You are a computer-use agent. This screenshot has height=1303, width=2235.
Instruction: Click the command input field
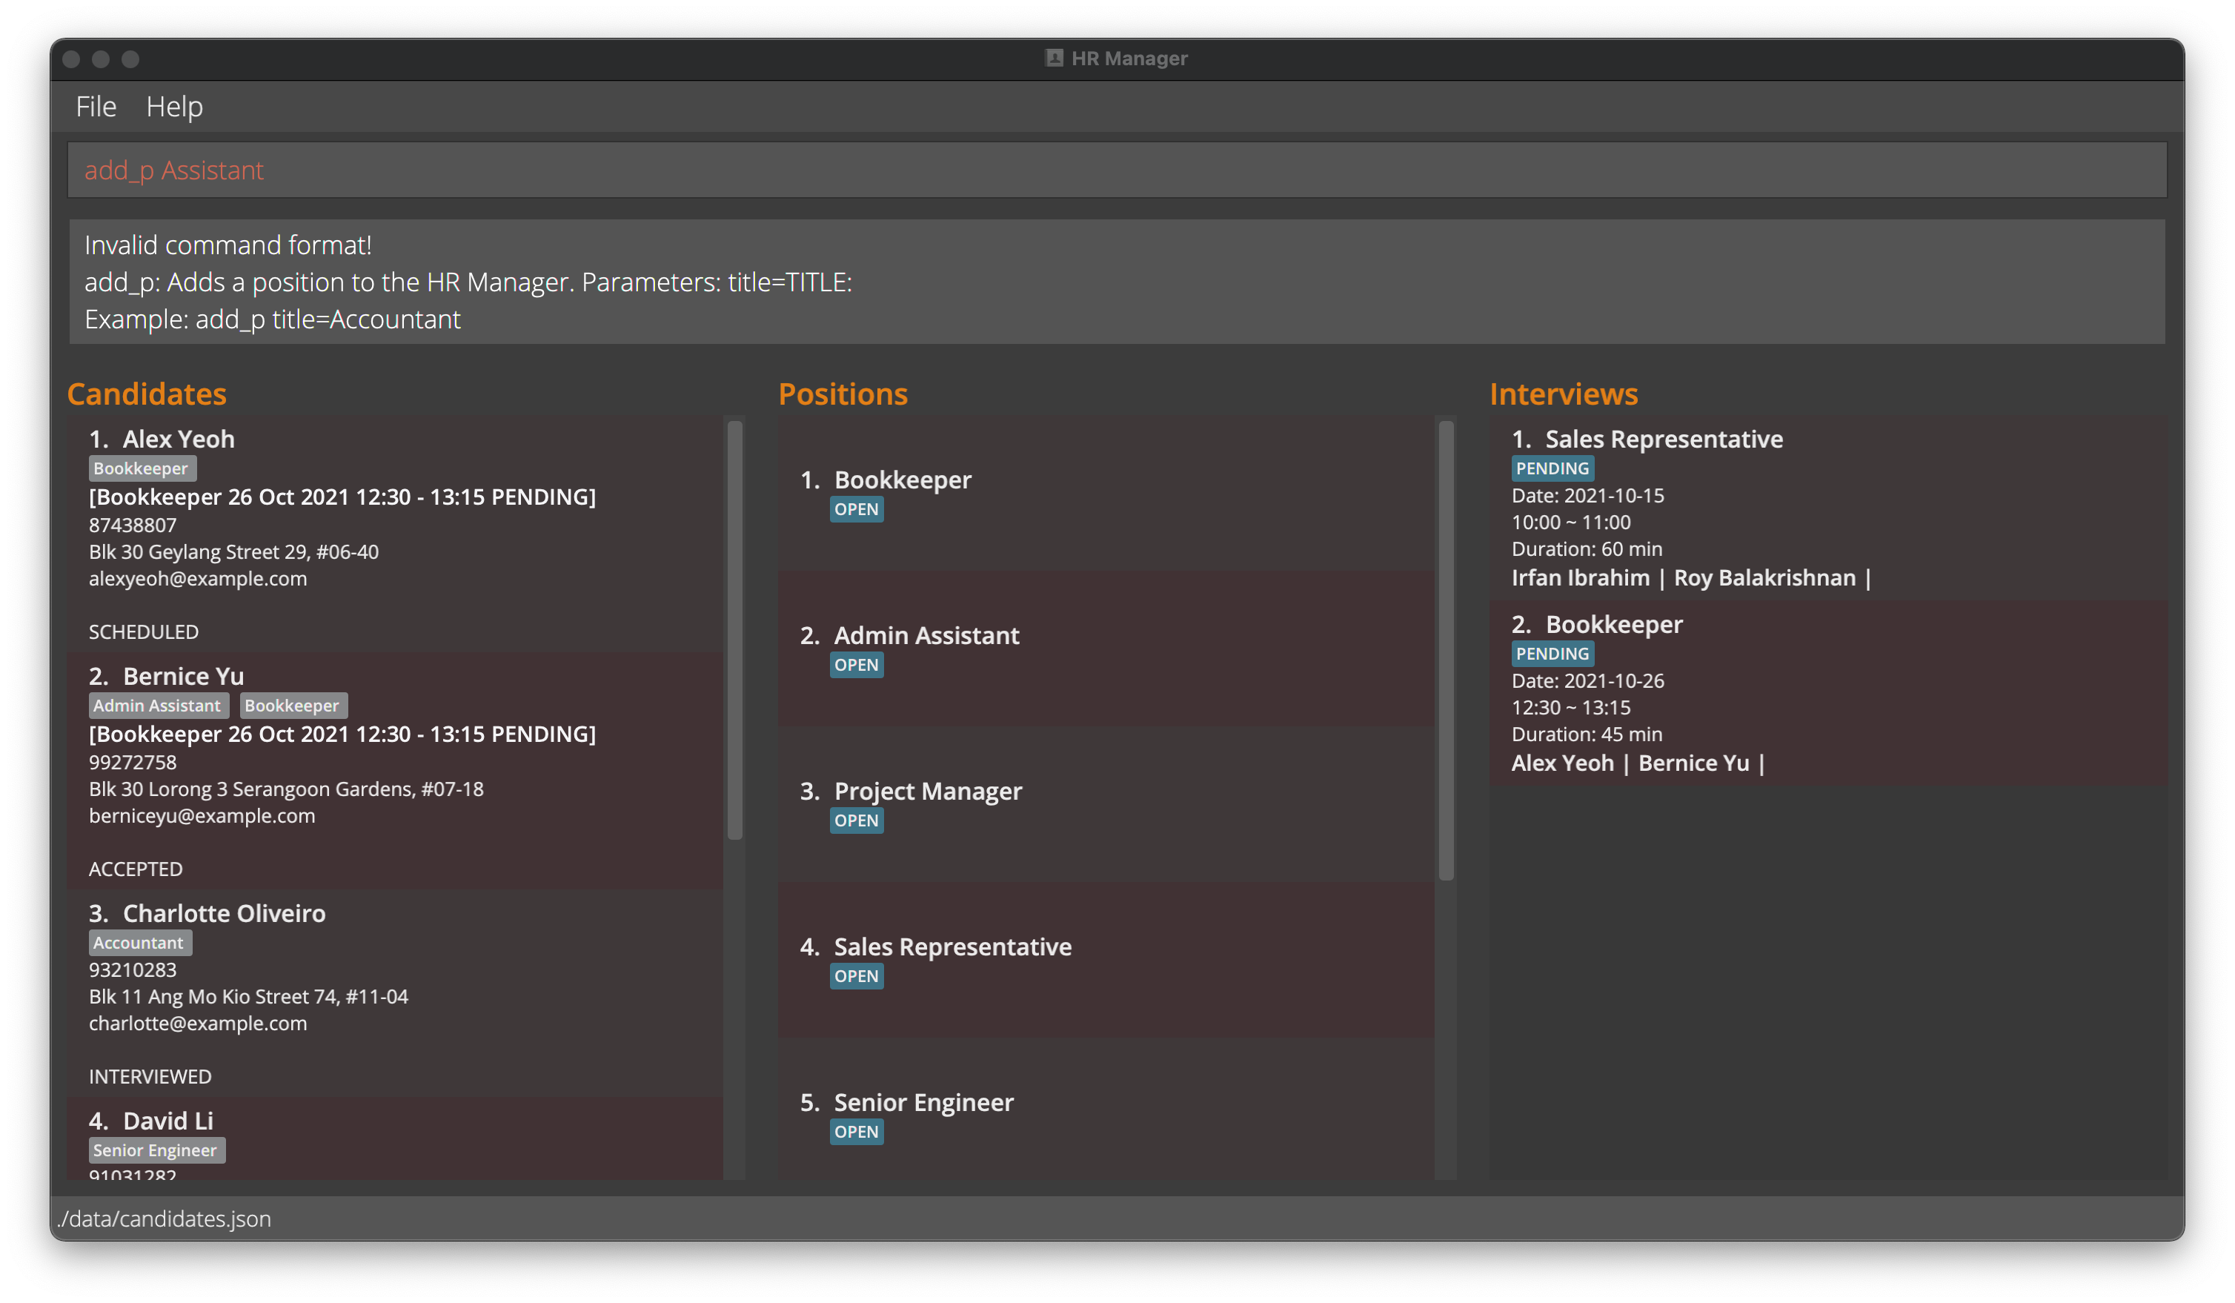[1116, 170]
